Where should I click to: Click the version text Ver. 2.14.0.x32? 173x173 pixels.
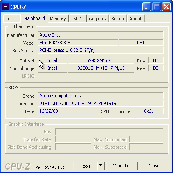click(x=52, y=167)
